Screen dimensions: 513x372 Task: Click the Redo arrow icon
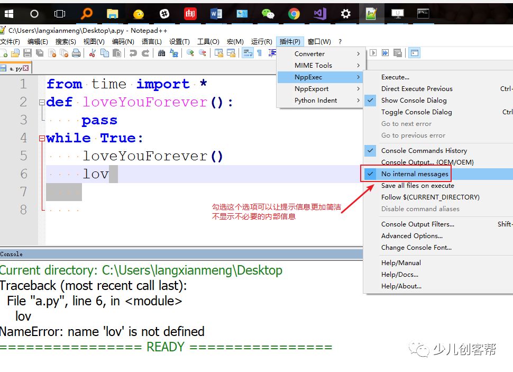pos(145,53)
